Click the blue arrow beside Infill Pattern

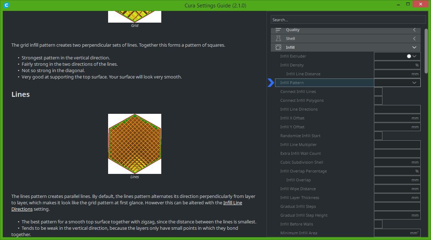(x=271, y=82)
